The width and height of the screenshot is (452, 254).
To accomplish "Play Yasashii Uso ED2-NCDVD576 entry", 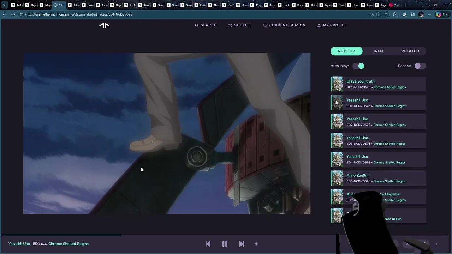I will [378, 122].
